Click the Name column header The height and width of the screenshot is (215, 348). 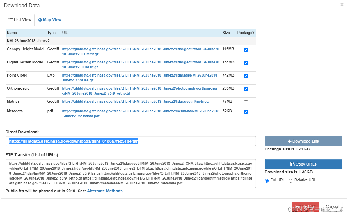click(x=12, y=33)
